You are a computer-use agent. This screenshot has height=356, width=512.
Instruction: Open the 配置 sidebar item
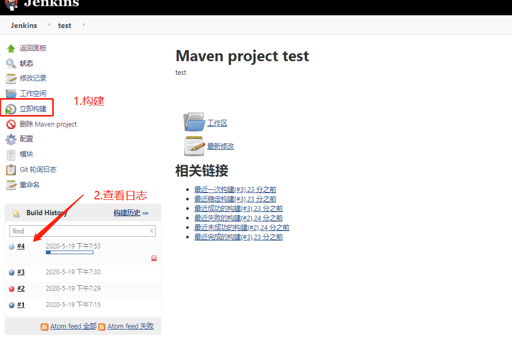(x=26, y=139)
